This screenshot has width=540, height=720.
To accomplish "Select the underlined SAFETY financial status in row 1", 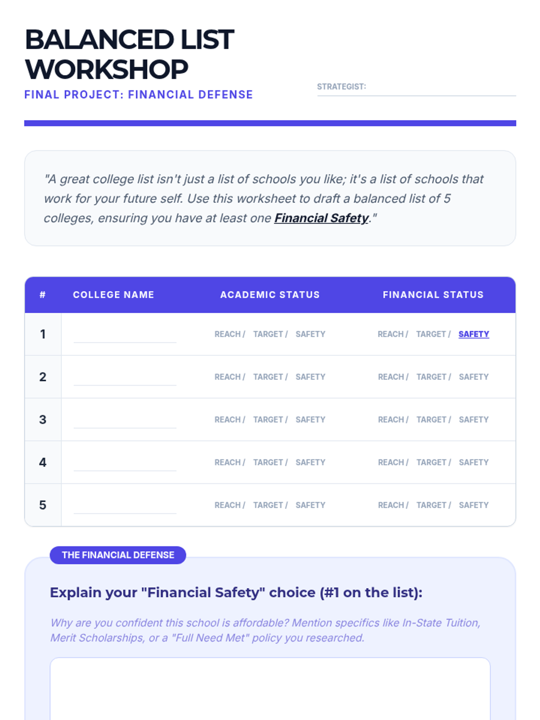I will click(x=473, y=334).
